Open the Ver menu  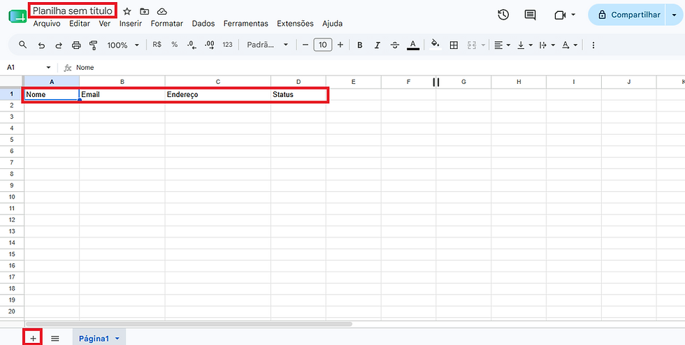[x=105, y=24]
